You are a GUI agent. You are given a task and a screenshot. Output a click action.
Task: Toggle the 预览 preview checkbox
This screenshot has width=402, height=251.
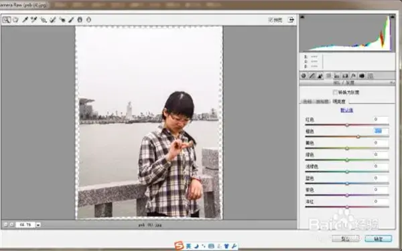(271, 19)
